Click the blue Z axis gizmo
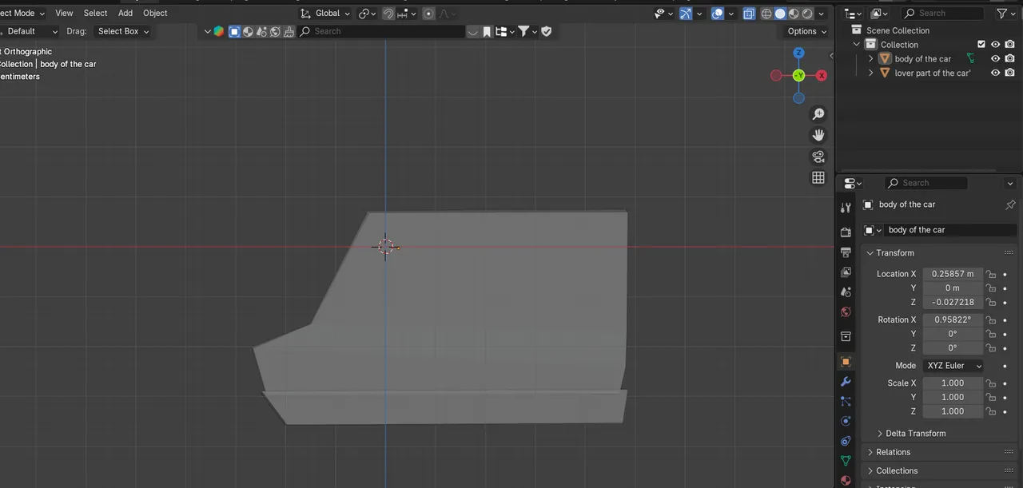 (x=798, y=53)
